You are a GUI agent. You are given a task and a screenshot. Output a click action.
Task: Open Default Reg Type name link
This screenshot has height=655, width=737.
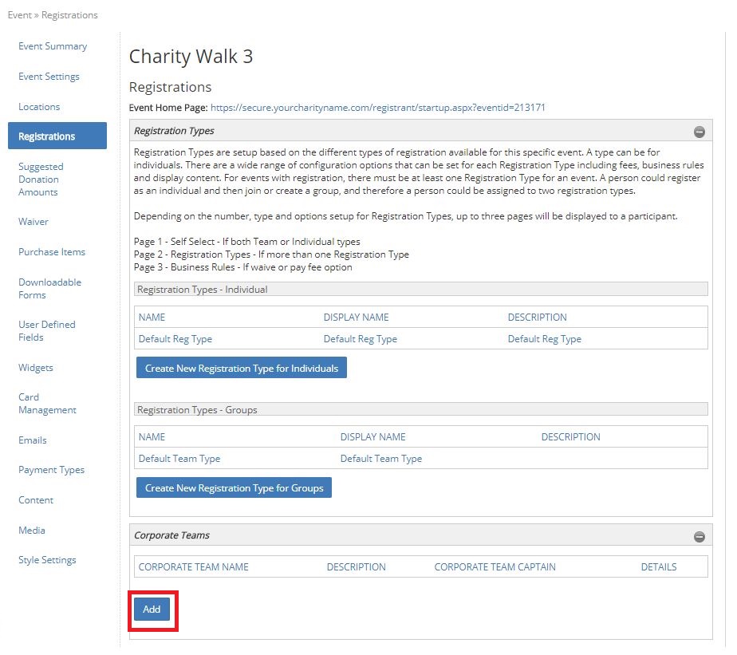(175, 338)
